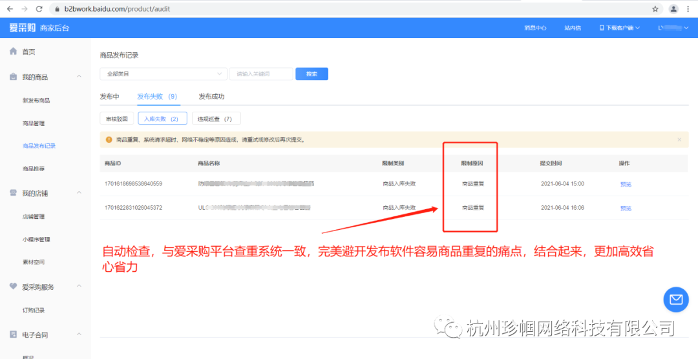Click the home icon next to 首页
The height and width of the screenshot is (359, 698).
pos(14,51)
